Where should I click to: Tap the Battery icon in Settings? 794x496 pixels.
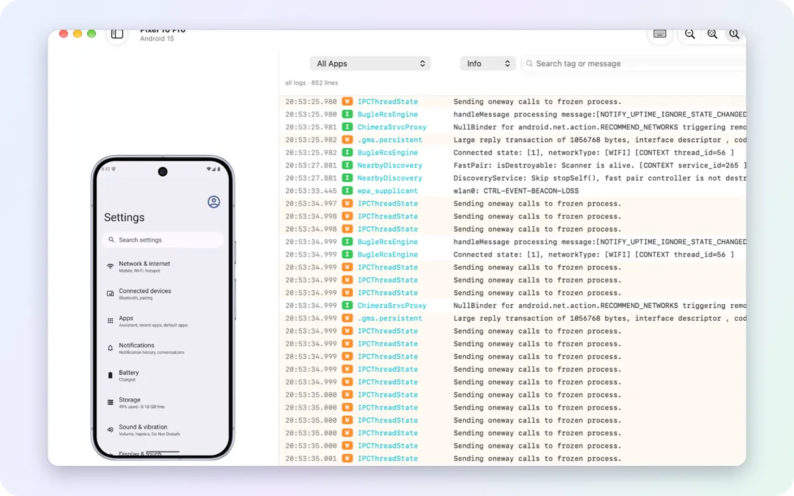pyautogui.click(x=110, y=375)
